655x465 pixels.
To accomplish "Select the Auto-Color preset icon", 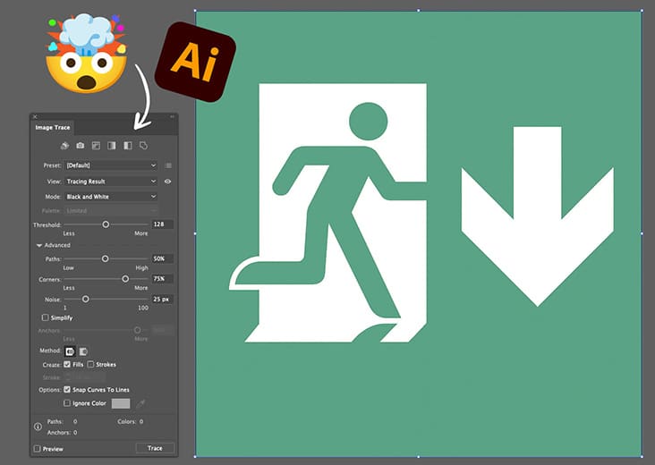I will coord(64,145).
